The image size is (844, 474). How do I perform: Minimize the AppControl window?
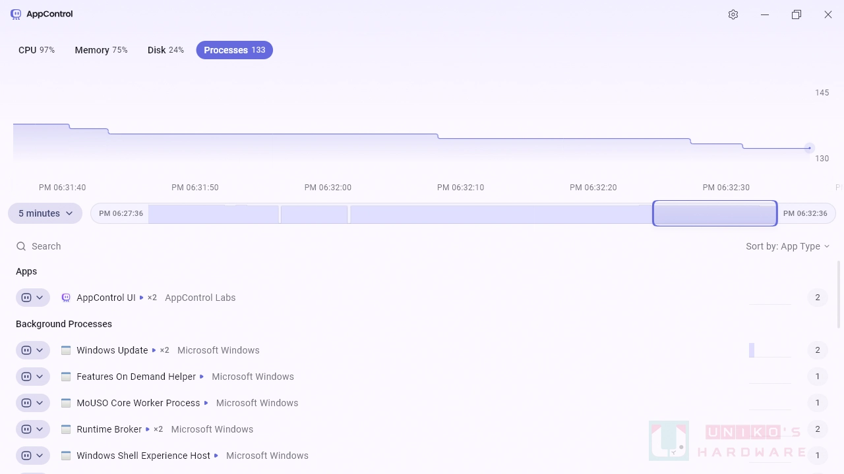[765, 14]
